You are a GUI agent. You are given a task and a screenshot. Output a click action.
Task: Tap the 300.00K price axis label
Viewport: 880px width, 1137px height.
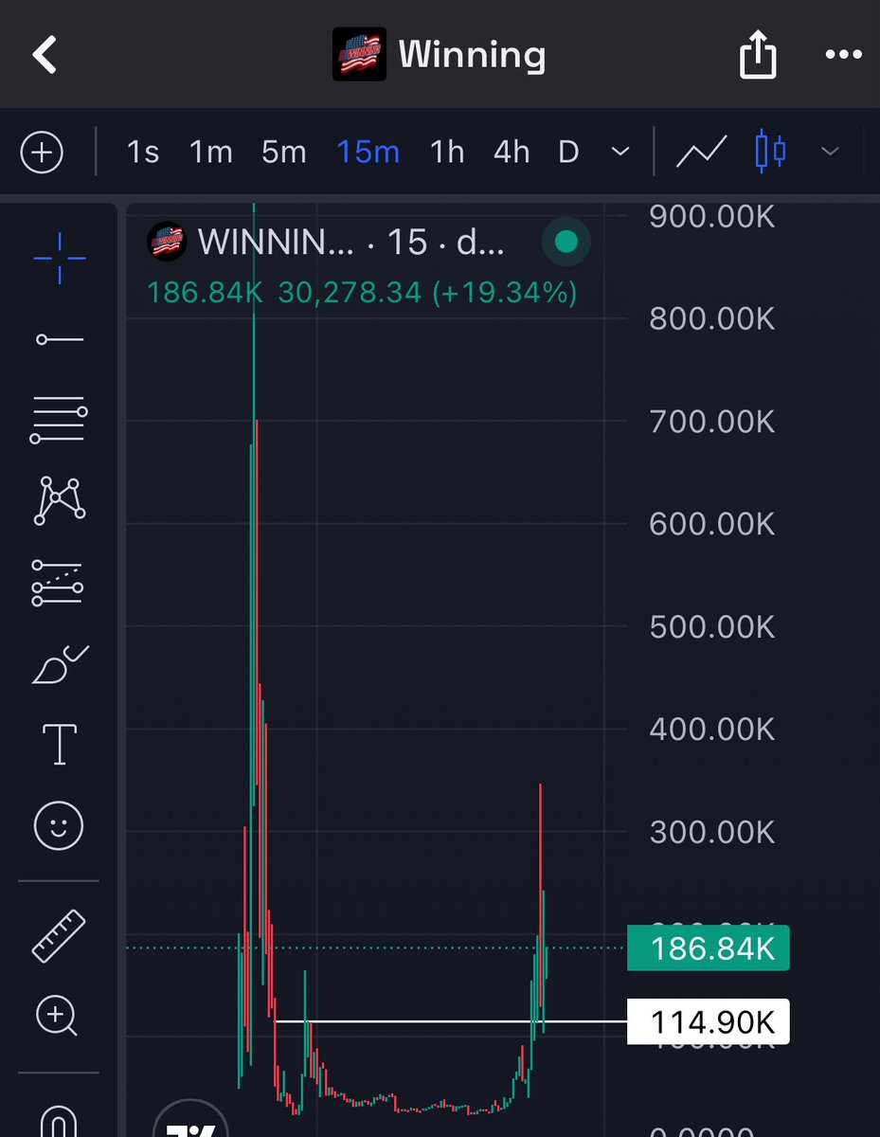point(712,832)
